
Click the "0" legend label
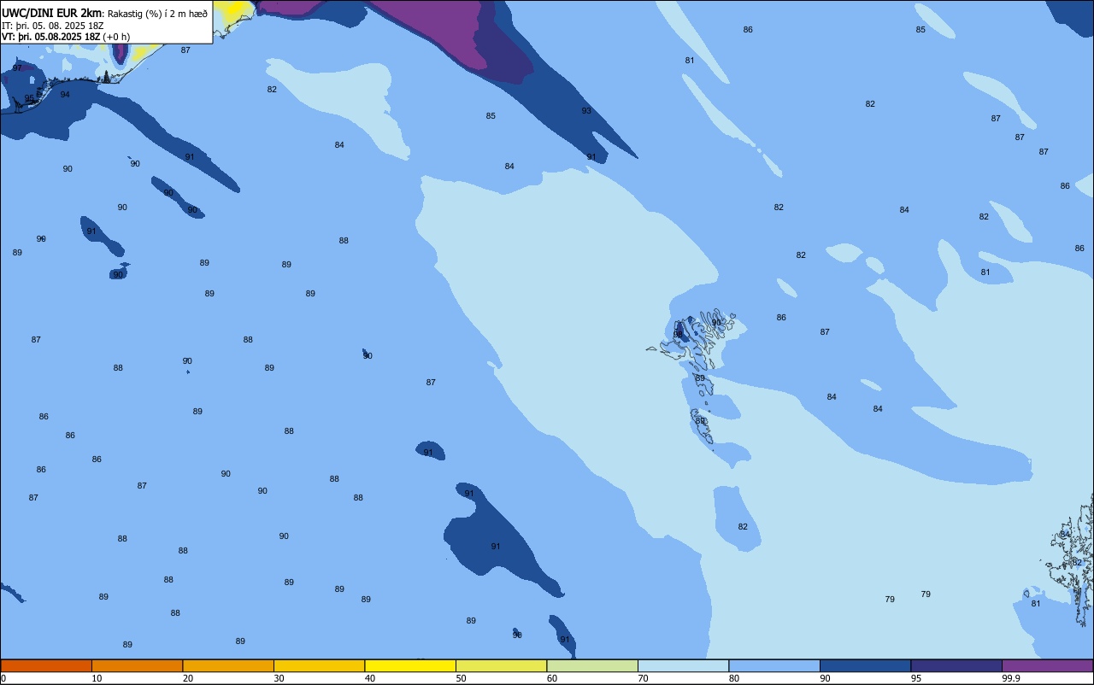tap(3, 678)
